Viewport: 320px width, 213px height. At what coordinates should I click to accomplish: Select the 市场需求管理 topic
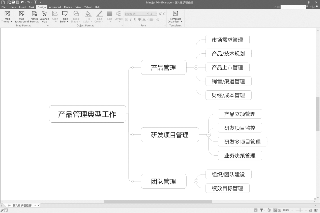pyautogui.click(x=227, y=40)
